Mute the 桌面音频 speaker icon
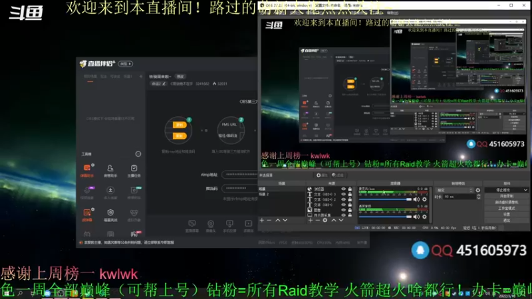Viewport: 532px width, 299px height. click(x=417, y=217)
